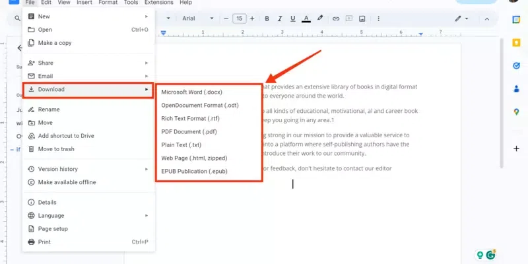528x264 pixels.
Task: Open the three-dot more options menu
Action: click(378, 18)
